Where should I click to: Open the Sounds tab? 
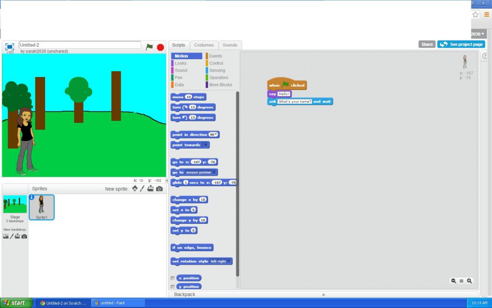pyautogui.click(x=230, y=45)
